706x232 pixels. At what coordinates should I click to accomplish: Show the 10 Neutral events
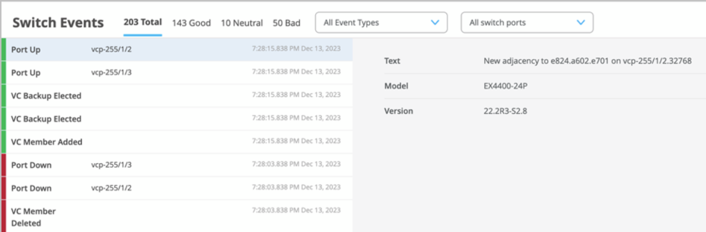pyautogui.click(x=242, y=23)
